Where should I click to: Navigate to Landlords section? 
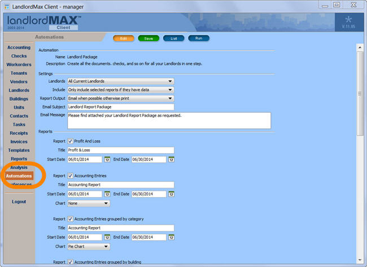coord(19,90)
